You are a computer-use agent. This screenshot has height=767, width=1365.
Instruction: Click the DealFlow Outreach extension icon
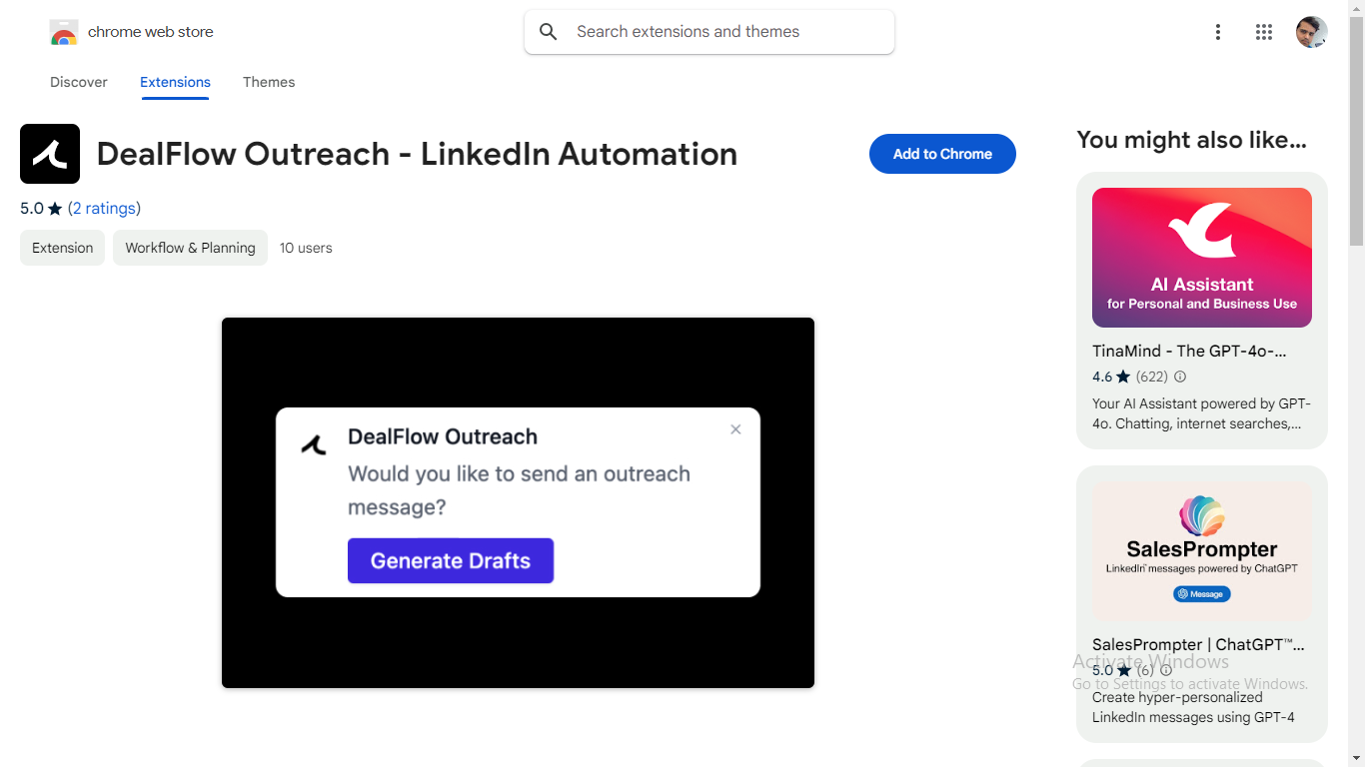click(50, 154)
